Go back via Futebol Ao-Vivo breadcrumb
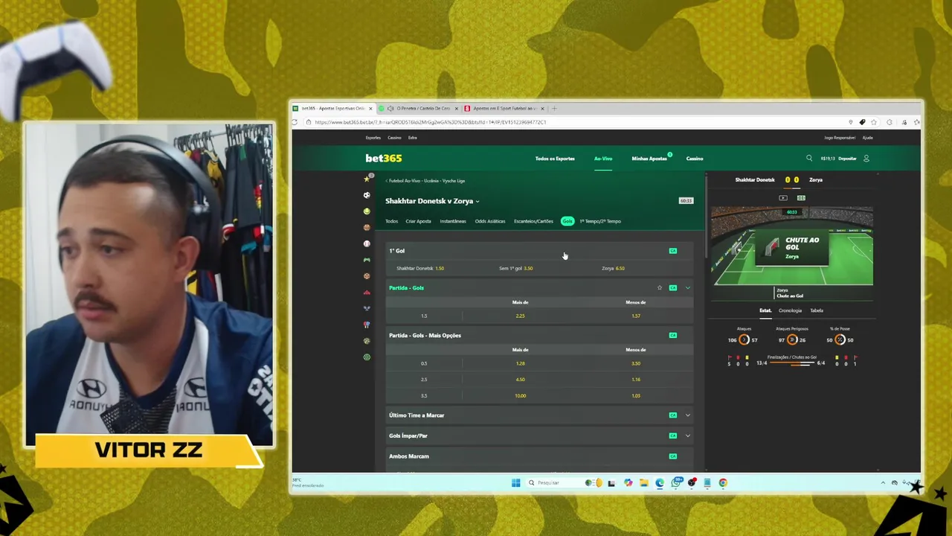Viewport: 952px width, 536px height. [x=425, y=181]
